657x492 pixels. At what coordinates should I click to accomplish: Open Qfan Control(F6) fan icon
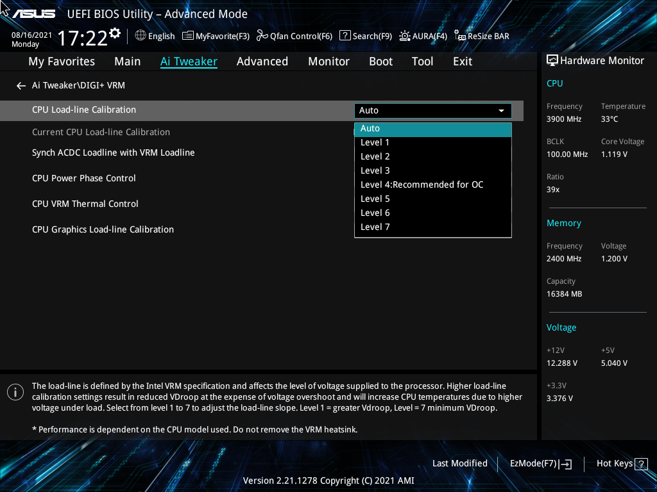click(262, 36)
